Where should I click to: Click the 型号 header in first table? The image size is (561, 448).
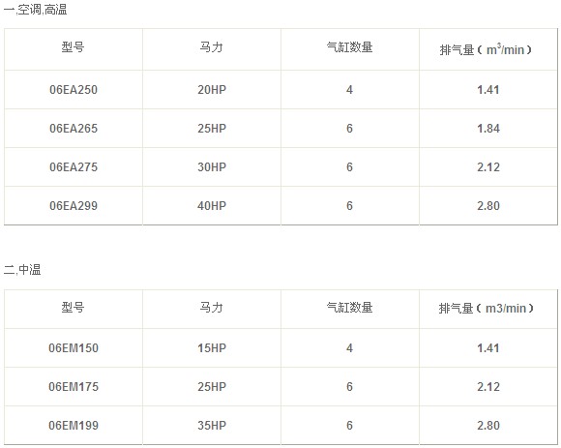(74, 47)
